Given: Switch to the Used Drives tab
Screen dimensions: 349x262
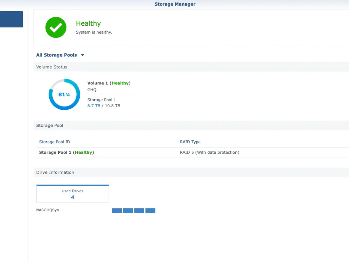Looking at the screenshot, I should point(72,194).
